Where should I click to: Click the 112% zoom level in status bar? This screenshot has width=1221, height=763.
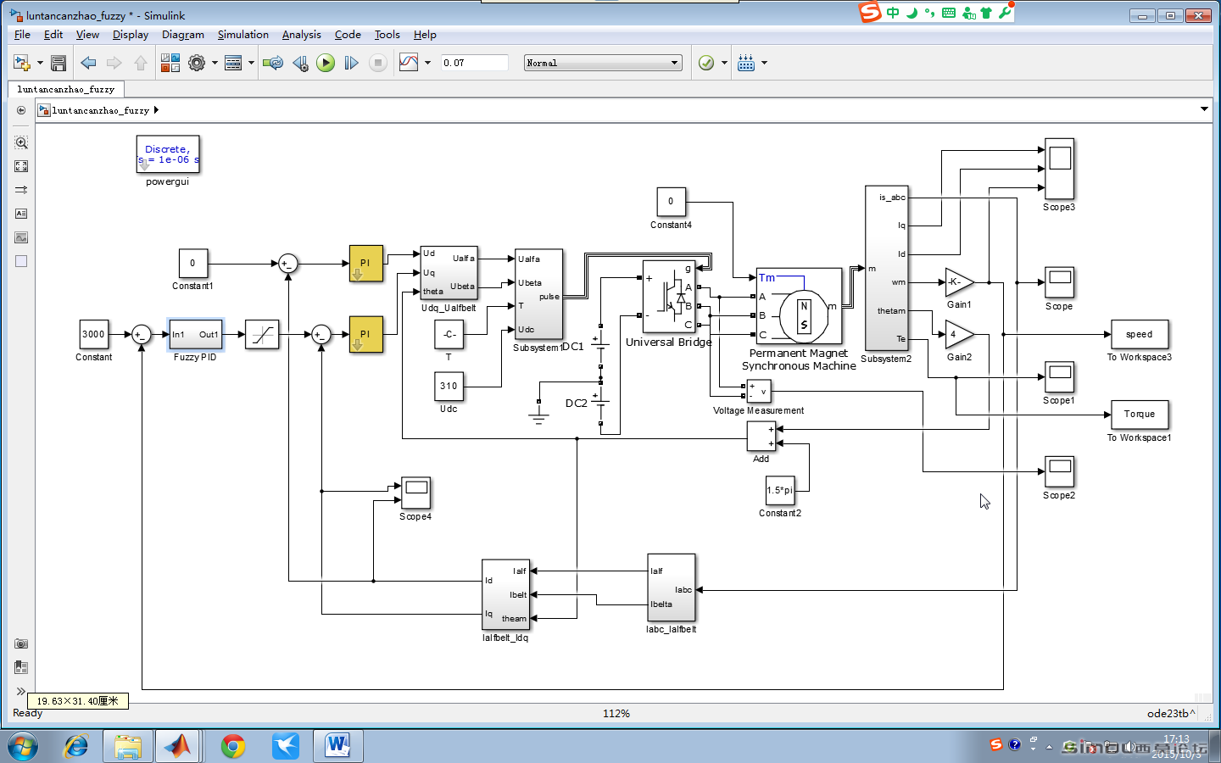616,714
